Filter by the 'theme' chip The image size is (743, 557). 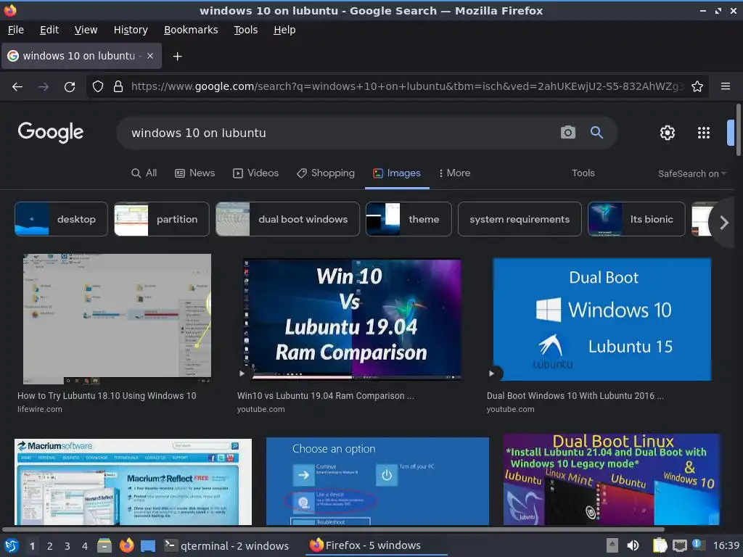click(409, 219)
